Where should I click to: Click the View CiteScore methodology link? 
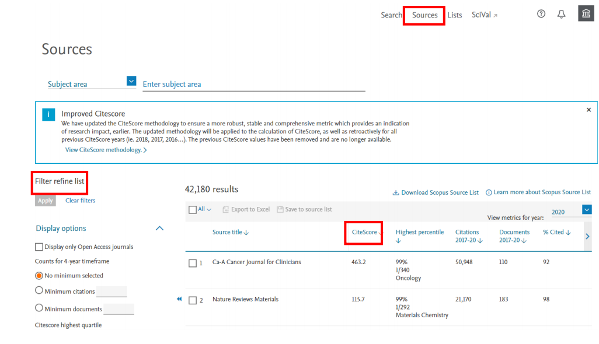(105, 150)
